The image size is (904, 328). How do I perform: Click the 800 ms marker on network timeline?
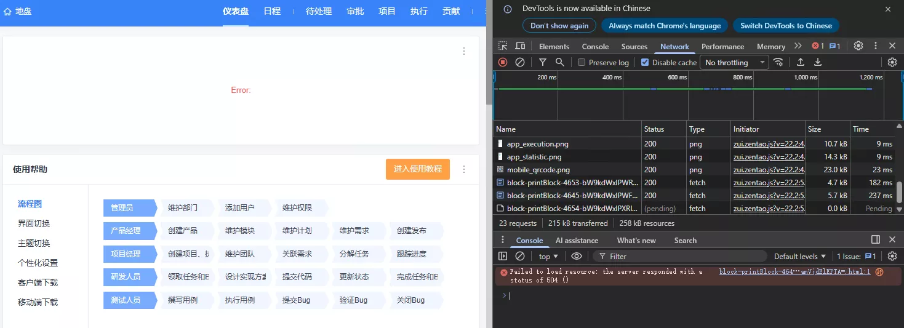(x=742, y=77)
